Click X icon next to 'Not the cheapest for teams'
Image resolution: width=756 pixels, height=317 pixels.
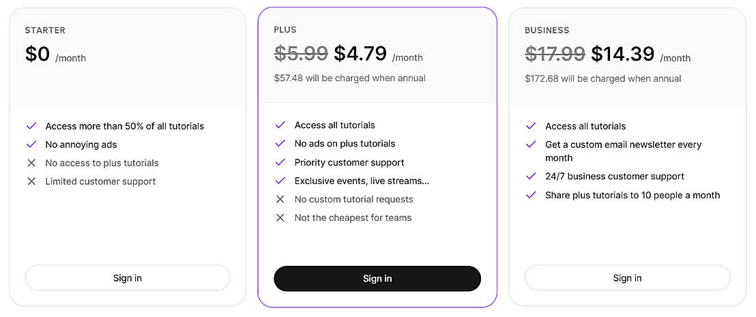(x=280, y=217)
